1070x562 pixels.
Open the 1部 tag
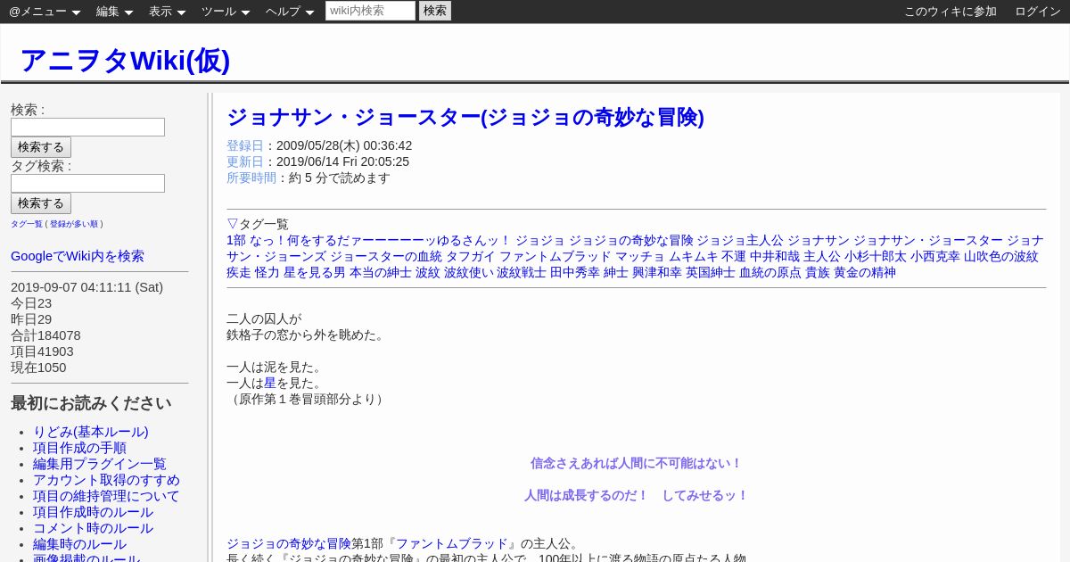(236, 240)
